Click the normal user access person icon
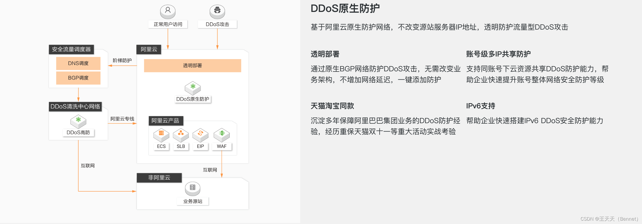Viewport: 642px width, 224px height. pyautogui.click(x=168, y=11)
